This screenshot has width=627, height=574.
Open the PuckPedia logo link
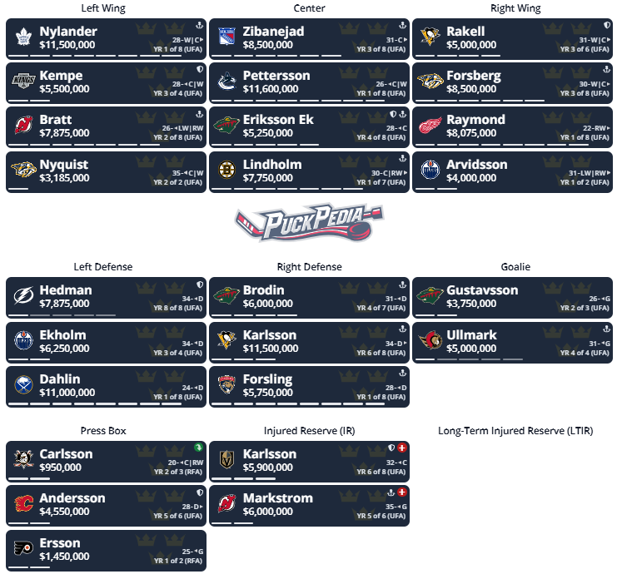coord(309,222)
